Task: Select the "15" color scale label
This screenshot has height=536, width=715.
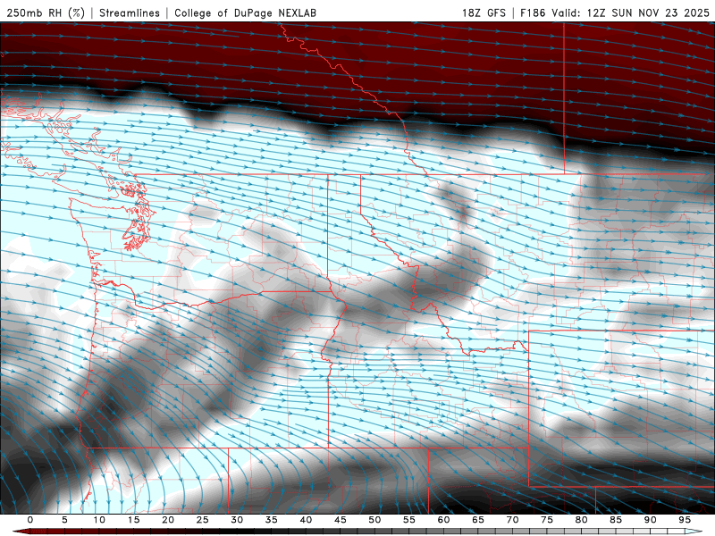Action: pyautogui.click(x=133, y=520)
